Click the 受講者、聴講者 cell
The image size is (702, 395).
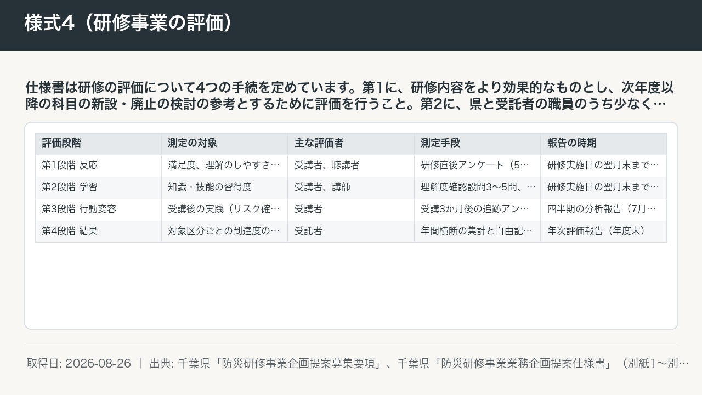[x=351, y=166]
